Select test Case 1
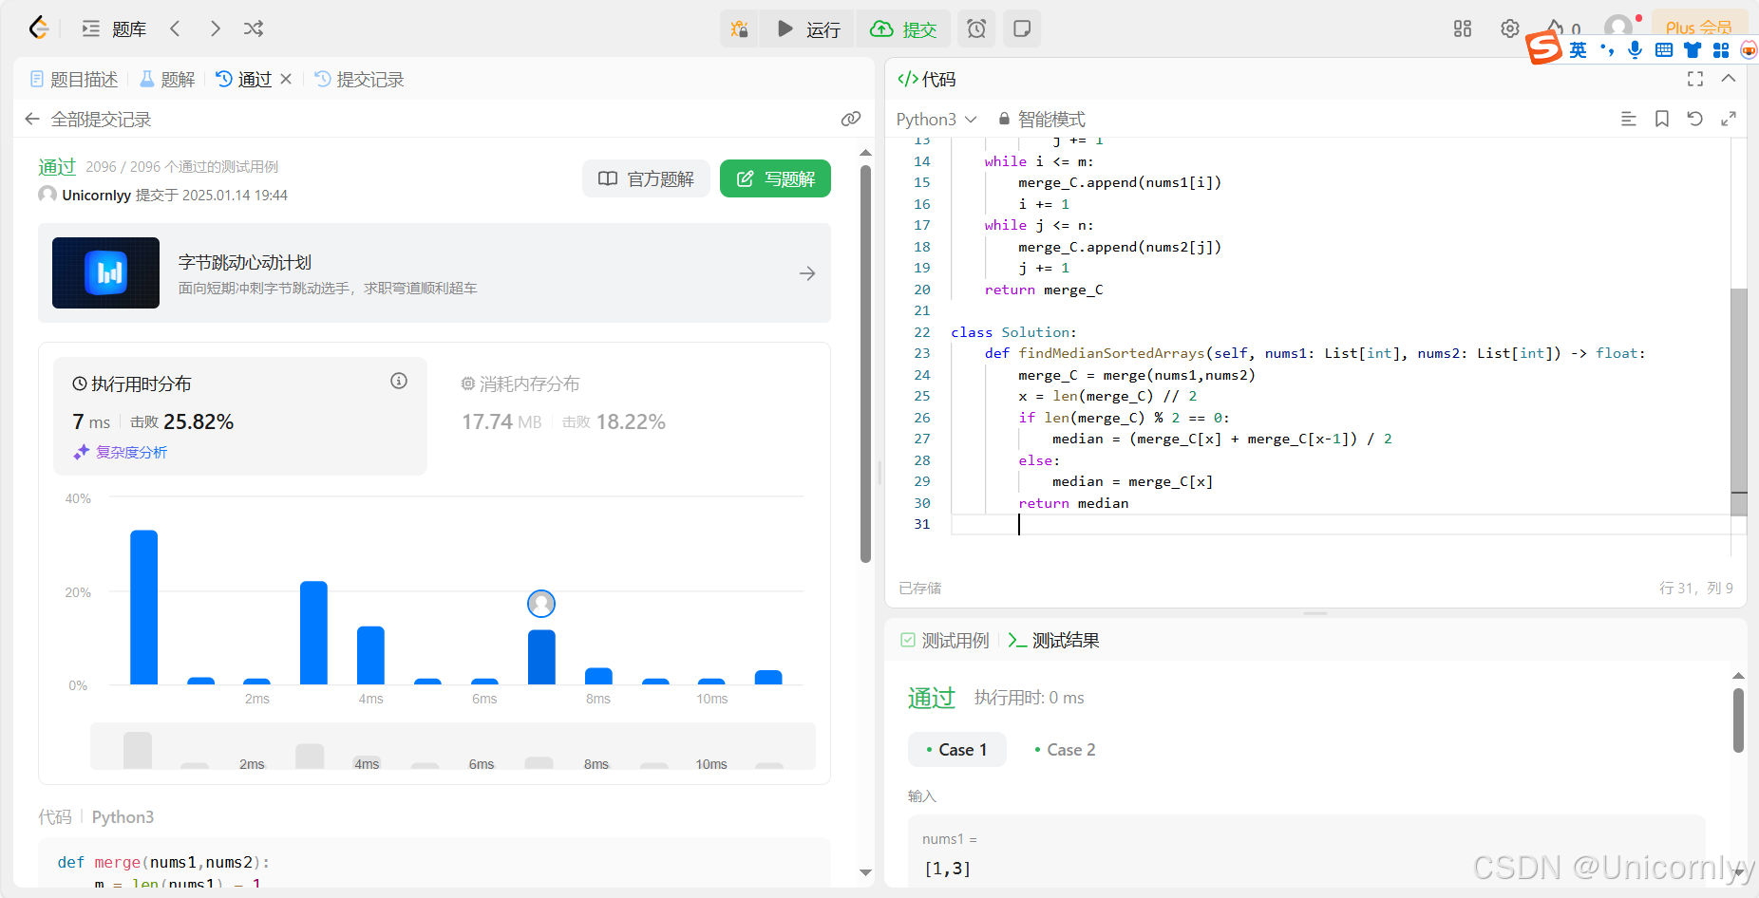Image resolution: width=1759 pixels, height=898 pixels. [x=956, y=750]
